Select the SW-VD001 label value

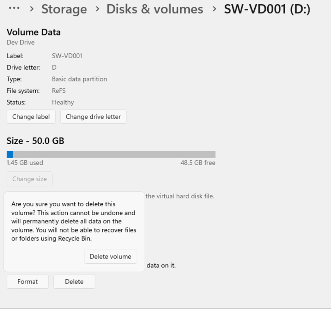point(67,56)
